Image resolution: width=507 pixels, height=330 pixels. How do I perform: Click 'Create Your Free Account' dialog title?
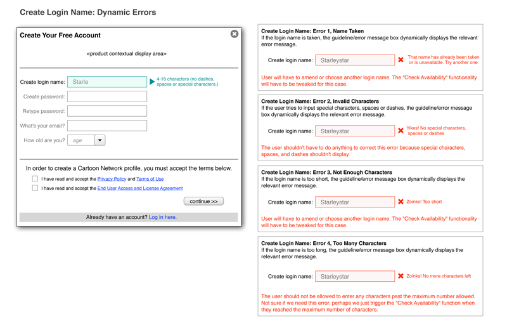tap(60, 35)
